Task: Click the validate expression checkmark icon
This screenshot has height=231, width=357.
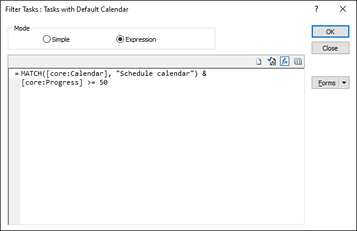Action: point(272,62)
